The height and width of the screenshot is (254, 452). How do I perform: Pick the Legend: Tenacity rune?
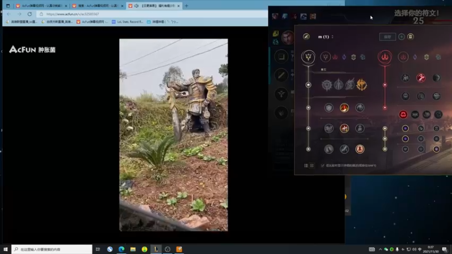(x=344, y=129)
